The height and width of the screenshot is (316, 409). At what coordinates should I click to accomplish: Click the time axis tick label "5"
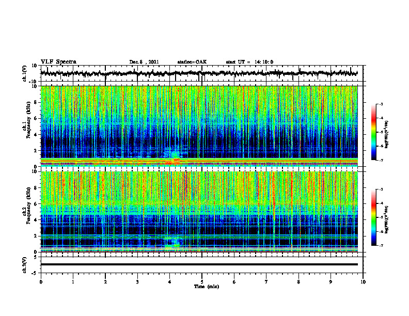click(x=202, y=282)
